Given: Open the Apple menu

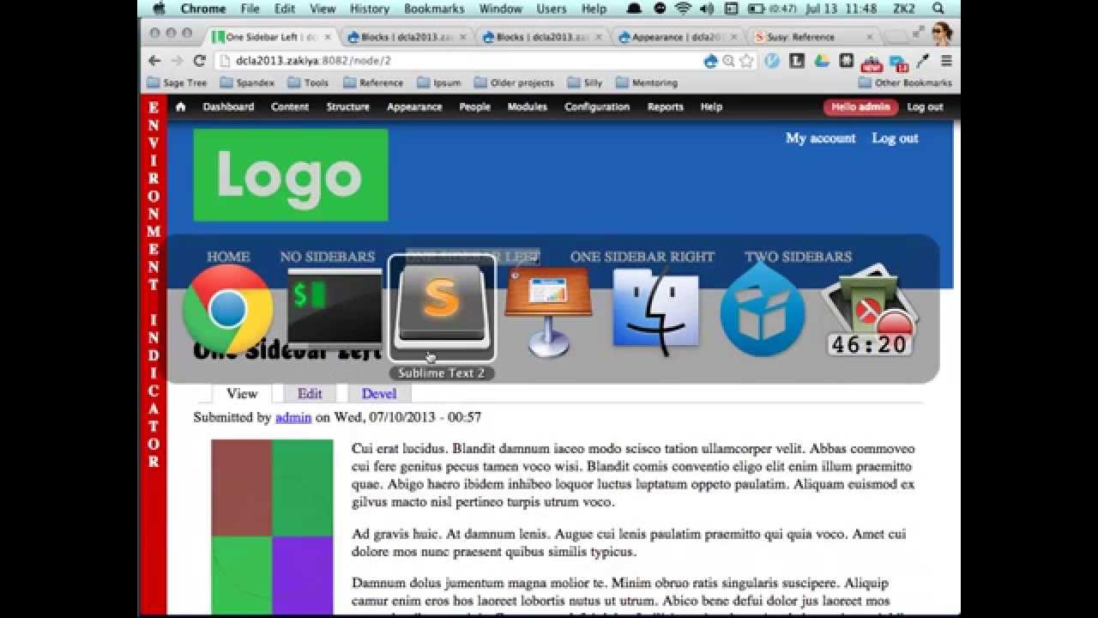Looking at the screenshot, I should point(158,9).
